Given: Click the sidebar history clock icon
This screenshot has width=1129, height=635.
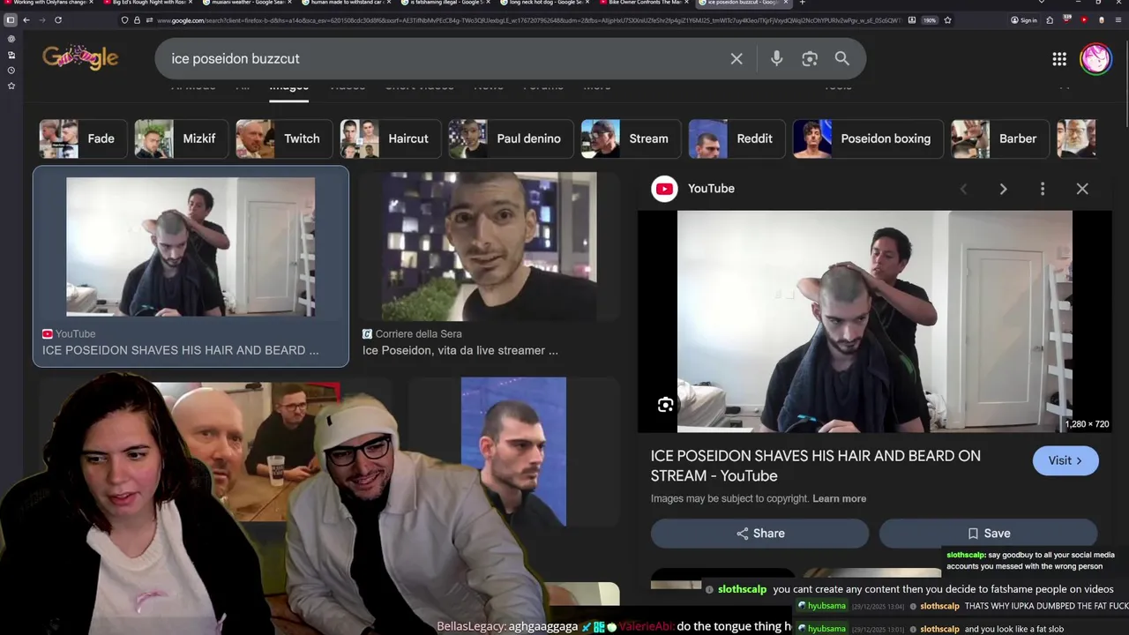Looking at the screenshot, I should 11,70.
